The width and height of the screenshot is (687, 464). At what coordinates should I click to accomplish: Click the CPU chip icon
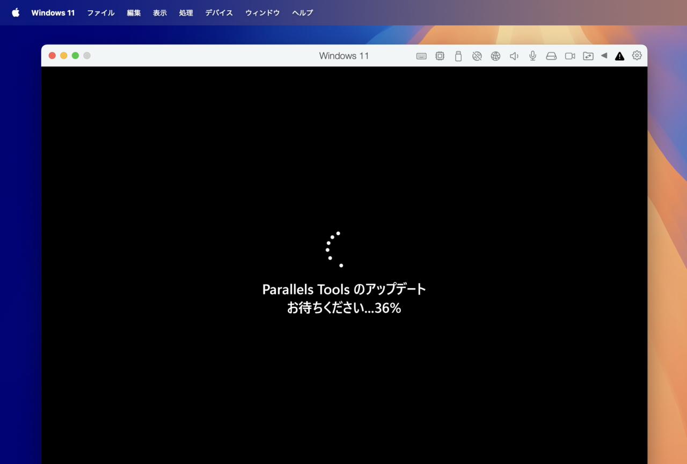click(440, 56)
